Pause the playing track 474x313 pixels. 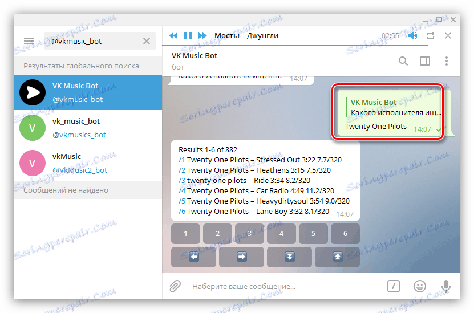click(x=188, y=36)
